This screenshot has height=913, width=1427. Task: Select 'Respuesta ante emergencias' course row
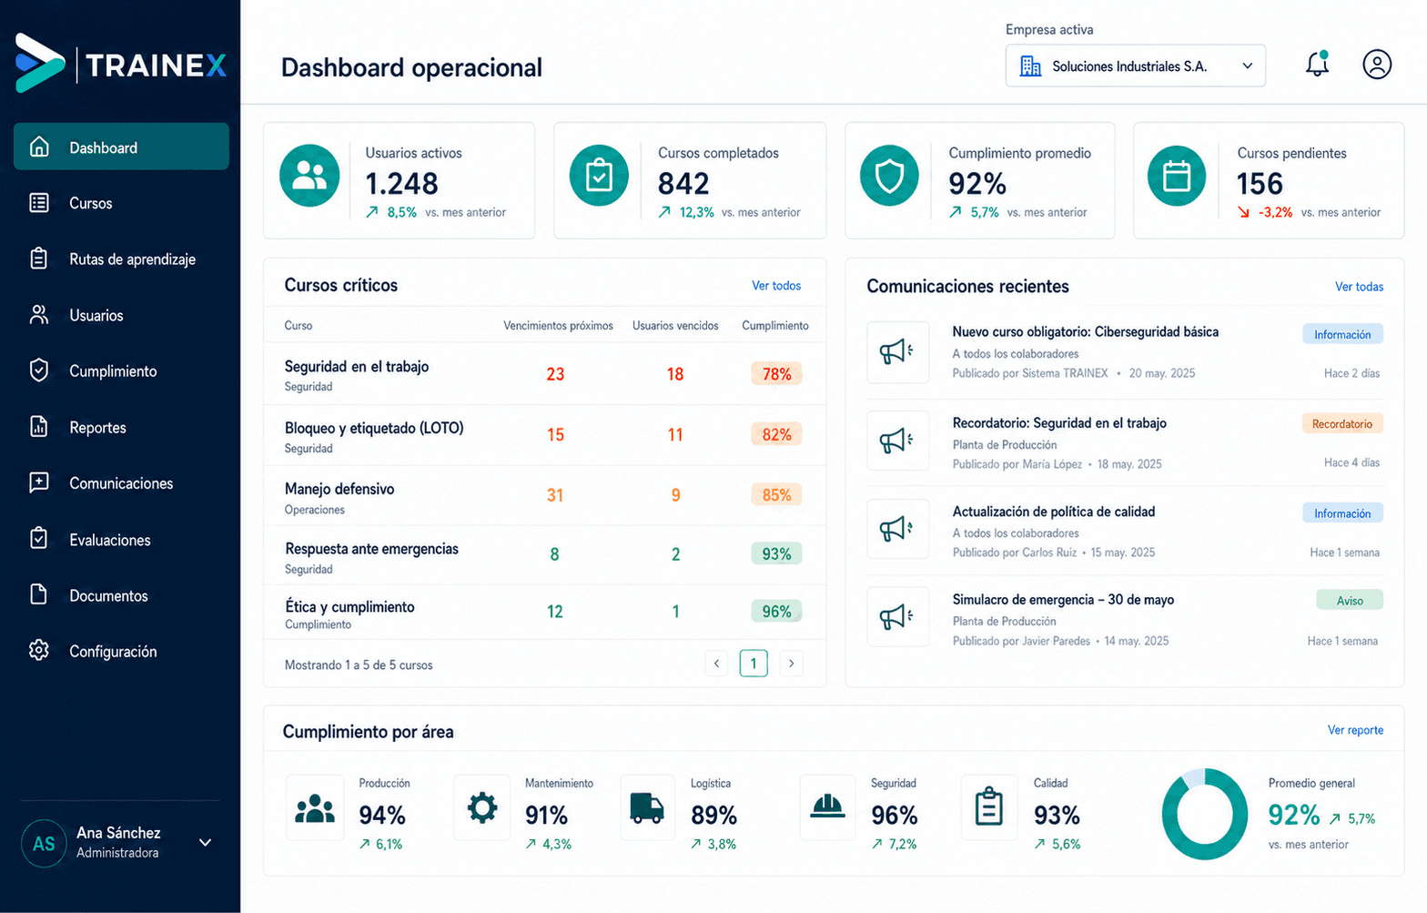pyautogui.click(x=544, y=554)
